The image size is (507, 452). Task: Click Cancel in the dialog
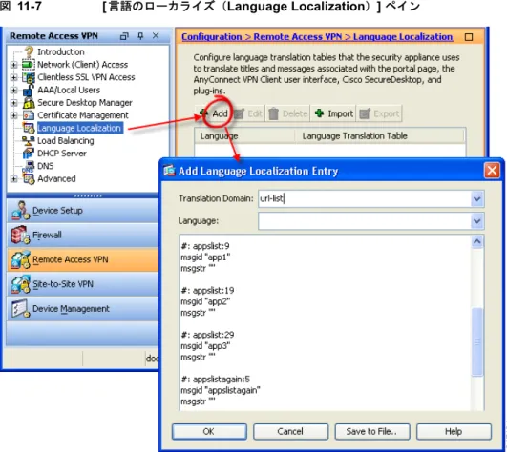point(290,432)
